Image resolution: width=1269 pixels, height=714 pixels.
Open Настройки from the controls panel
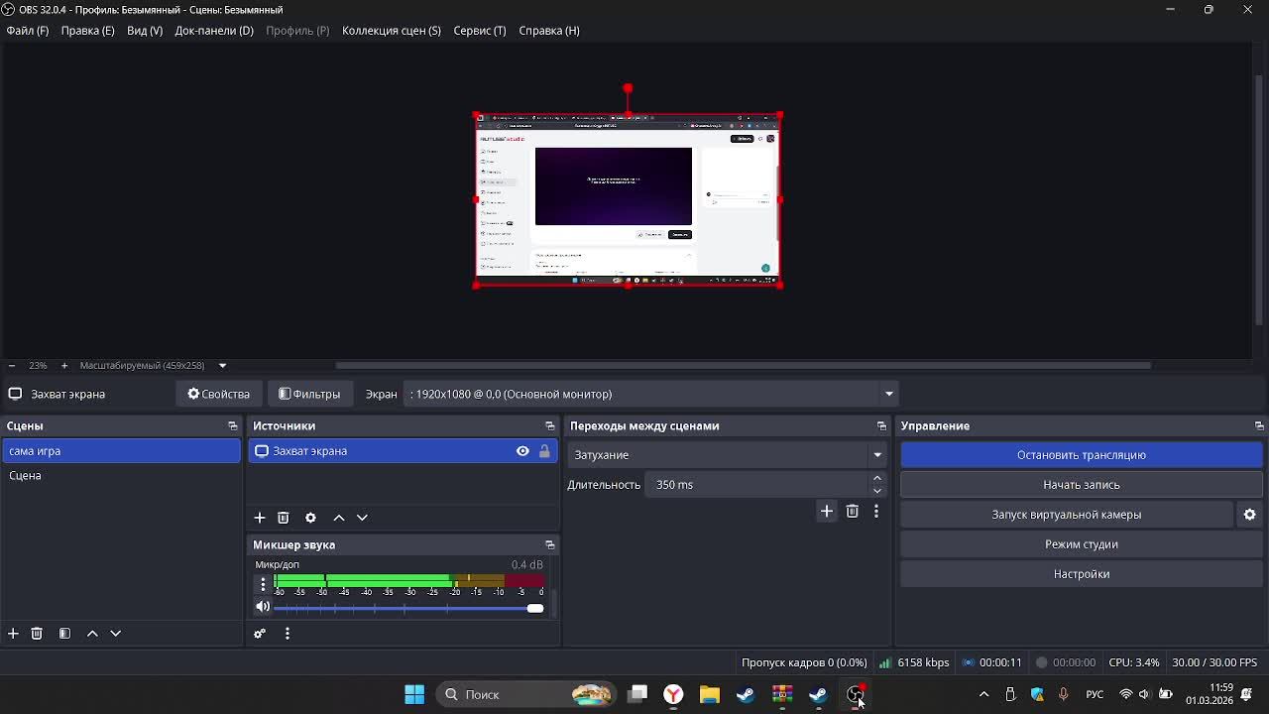[x=1082, y=574]
